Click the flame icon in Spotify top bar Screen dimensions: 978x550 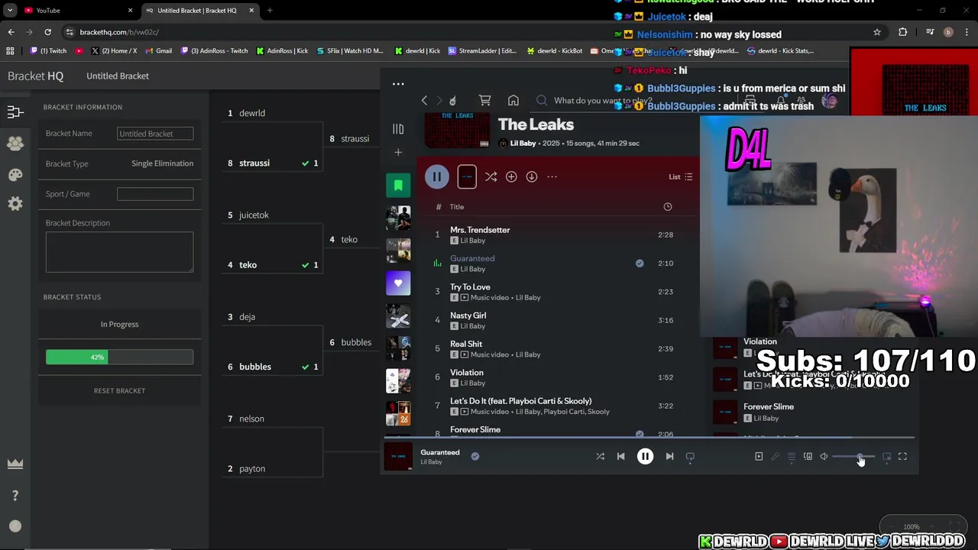tap(452, 100)
